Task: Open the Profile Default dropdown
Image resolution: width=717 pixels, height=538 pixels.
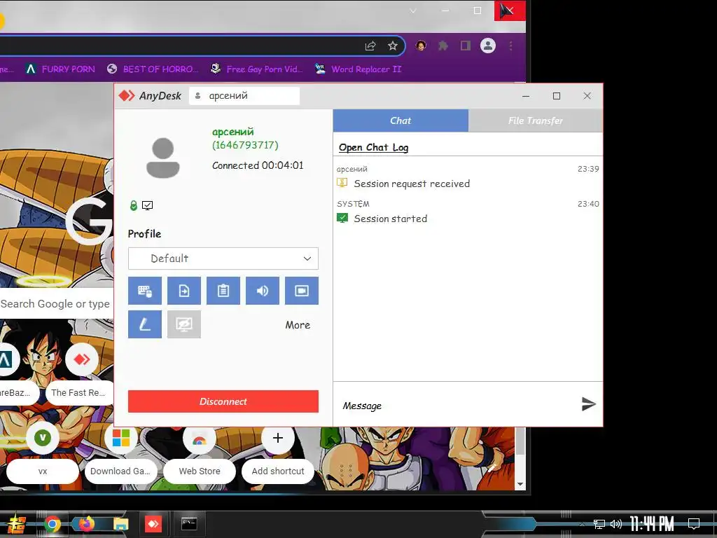Action: (x=223, y=258)
